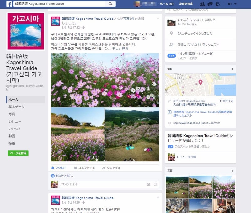Image resolution: width=251 pixels, height=213 pixels.
Task: Open the large cosmos close-up photo
Action: click(105, 80)
